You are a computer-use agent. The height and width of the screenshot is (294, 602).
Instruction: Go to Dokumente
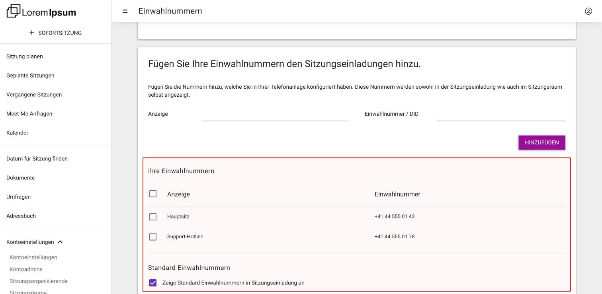tap(21, 178)
